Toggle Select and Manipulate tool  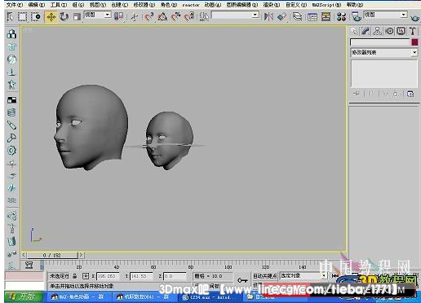coord(134,17)
